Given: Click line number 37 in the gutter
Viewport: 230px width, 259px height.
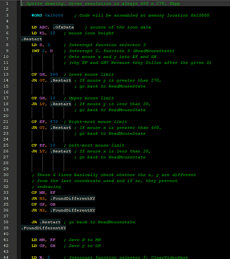Looking at the screenshot, I should click(6, 216).
